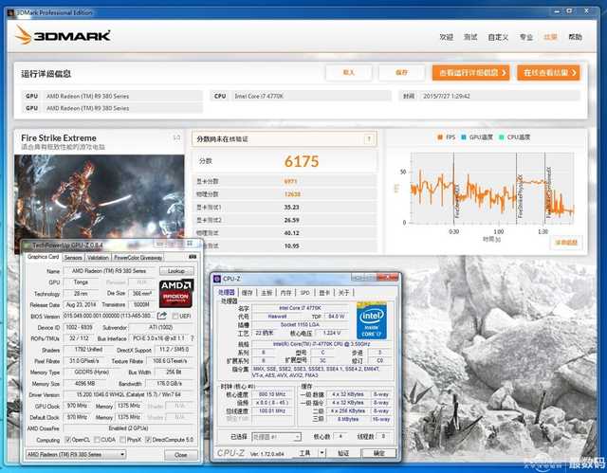Click the AMD Radeon logo in GPU-Z
This screenshot has width=607, height=473.
pos(176,293)
